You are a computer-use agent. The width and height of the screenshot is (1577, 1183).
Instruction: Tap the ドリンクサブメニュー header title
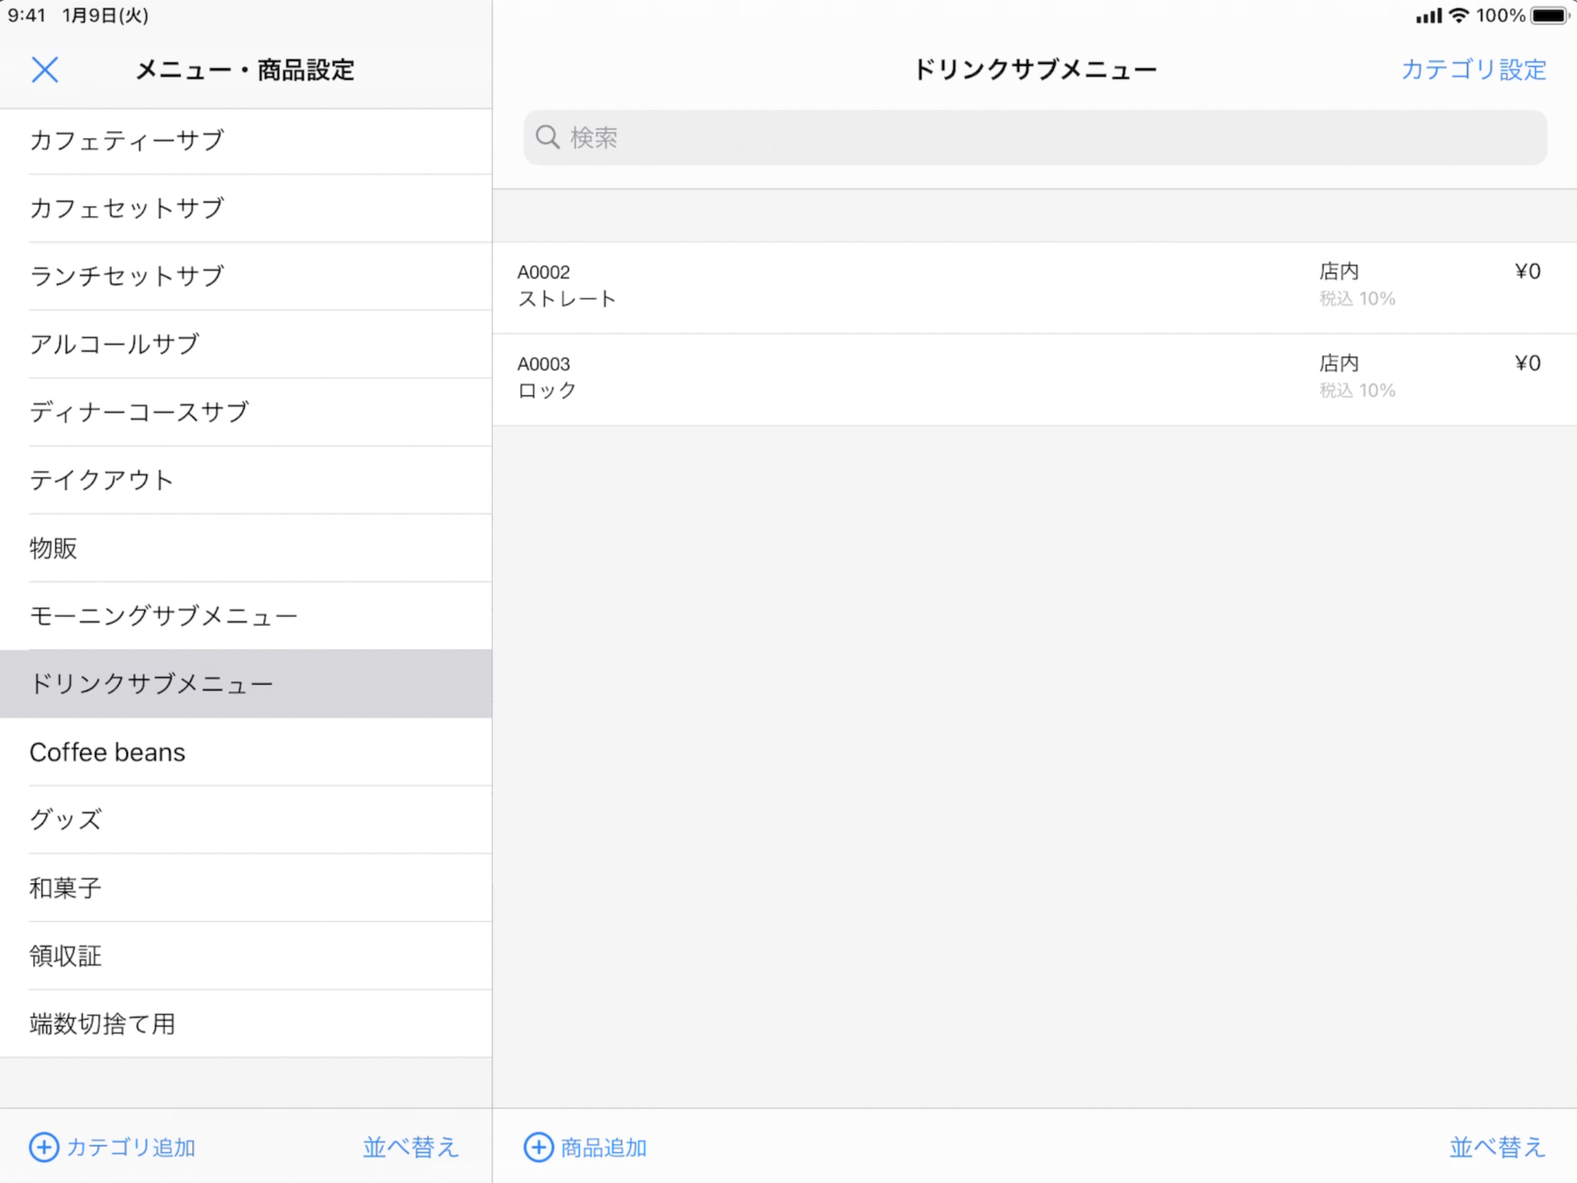(x=1035, y=70)
